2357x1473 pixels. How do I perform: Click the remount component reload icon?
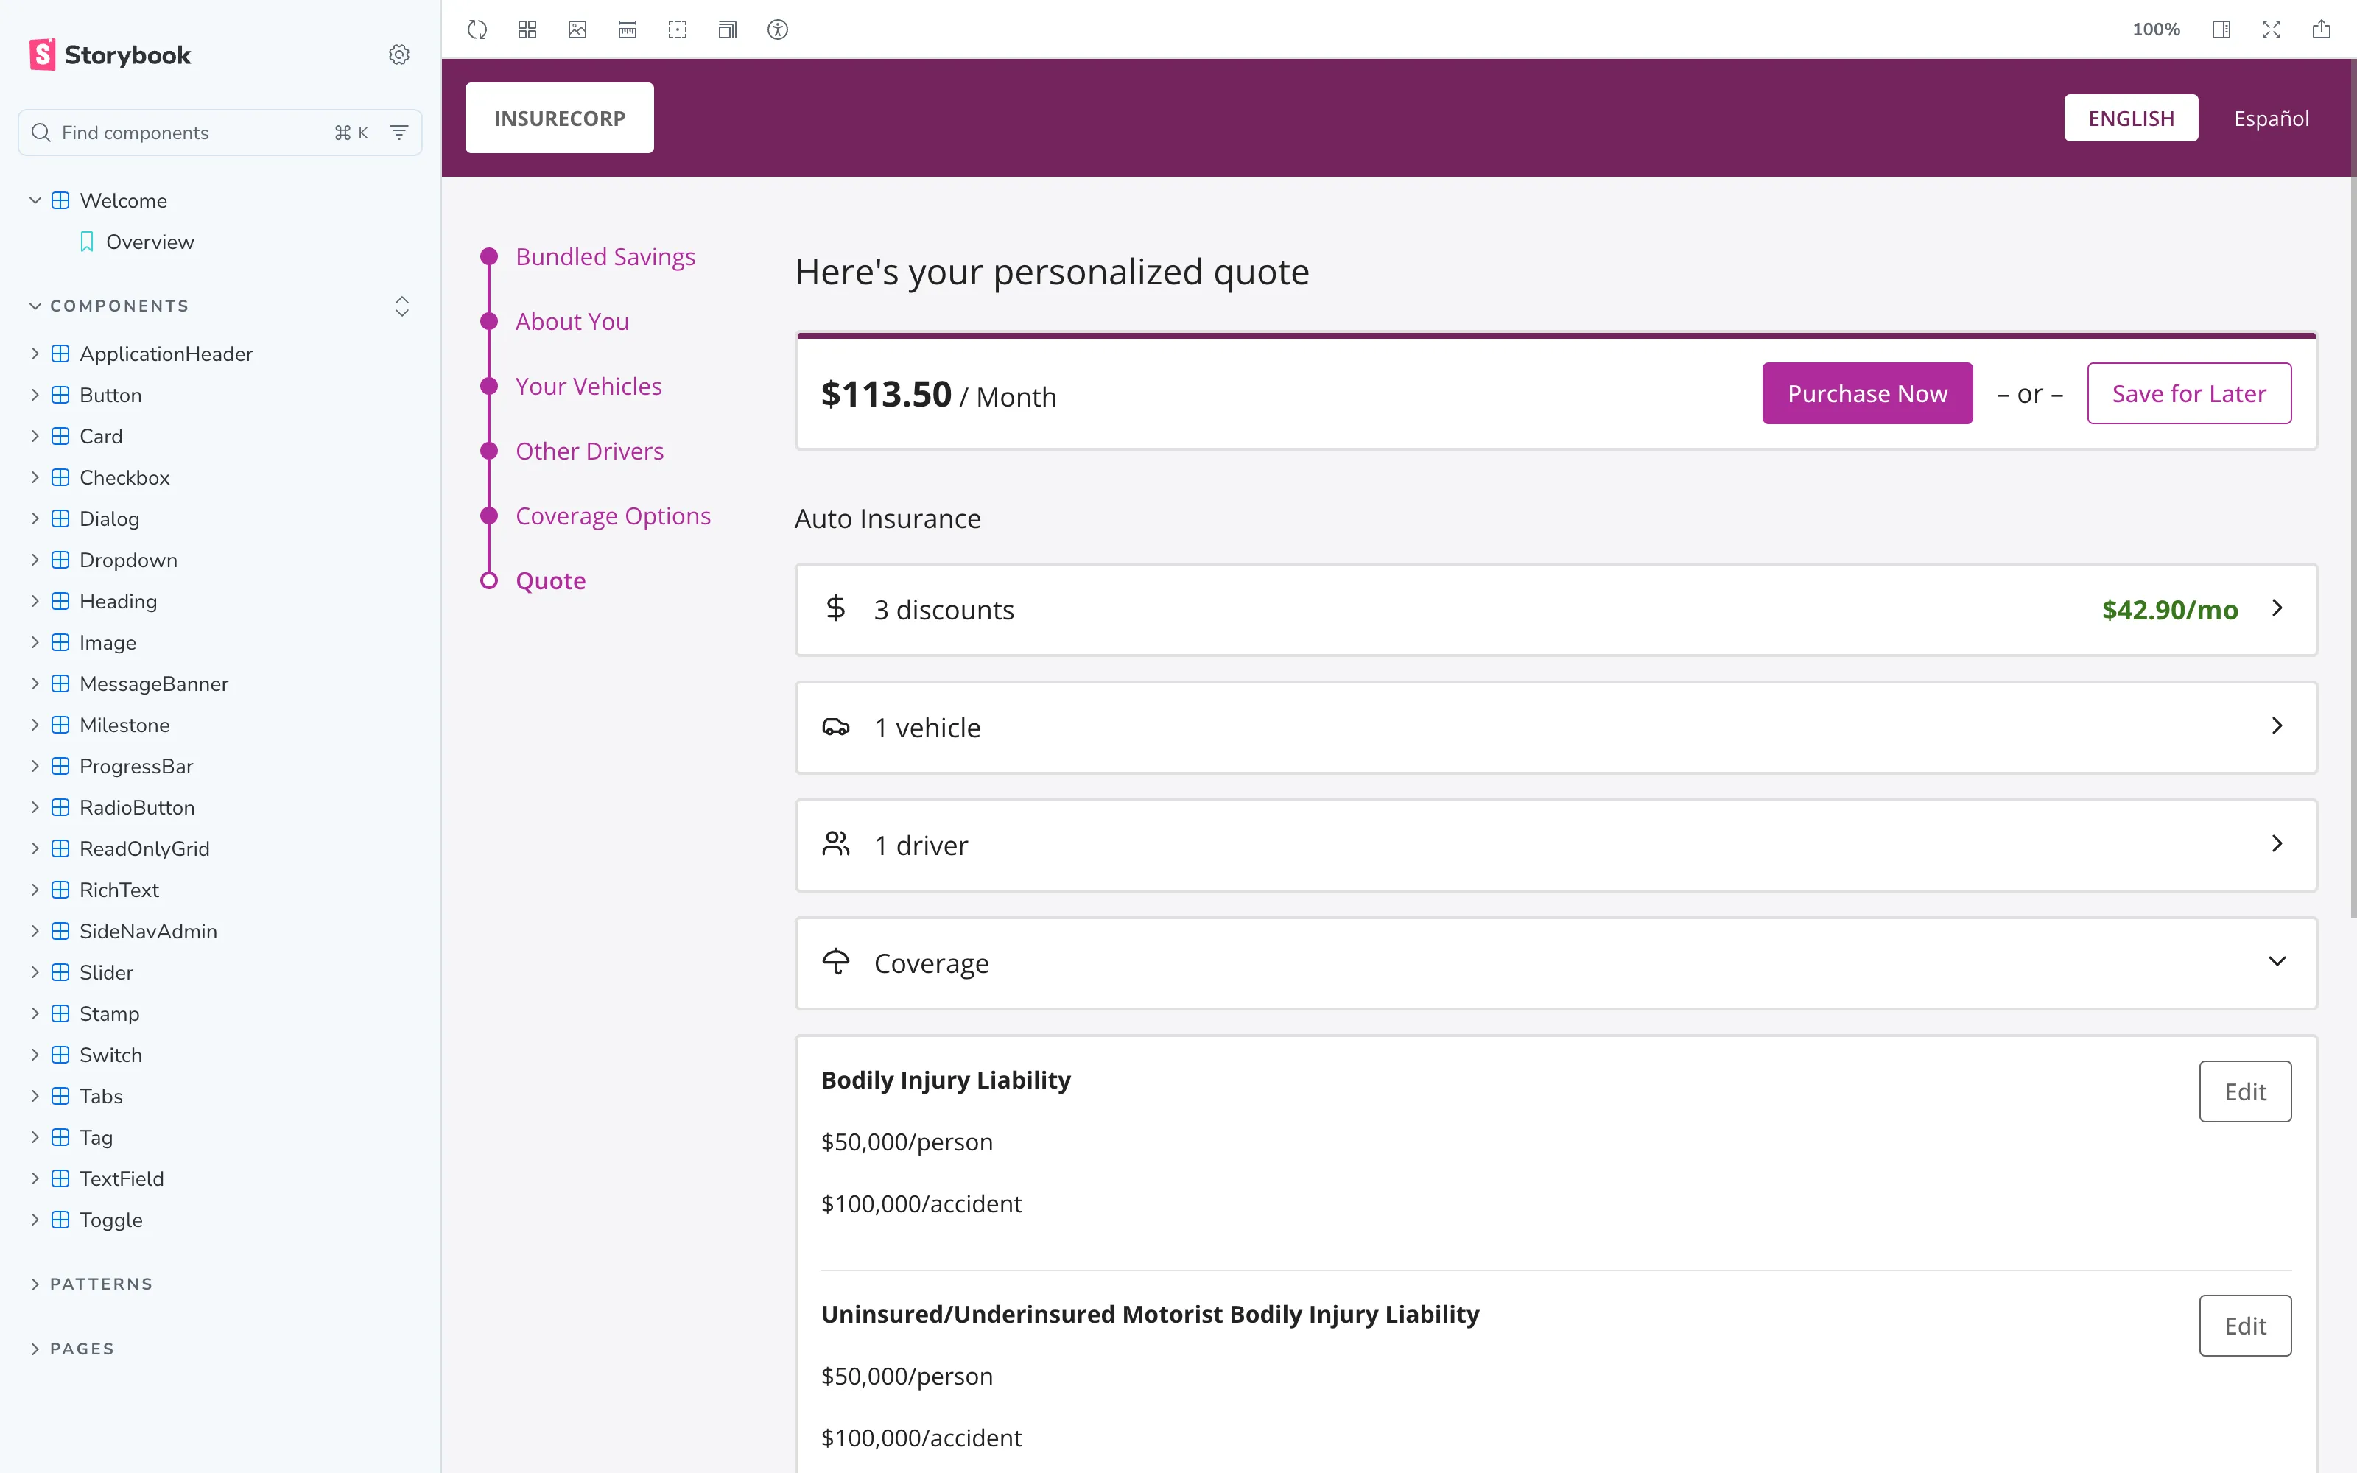coord(477,29)
